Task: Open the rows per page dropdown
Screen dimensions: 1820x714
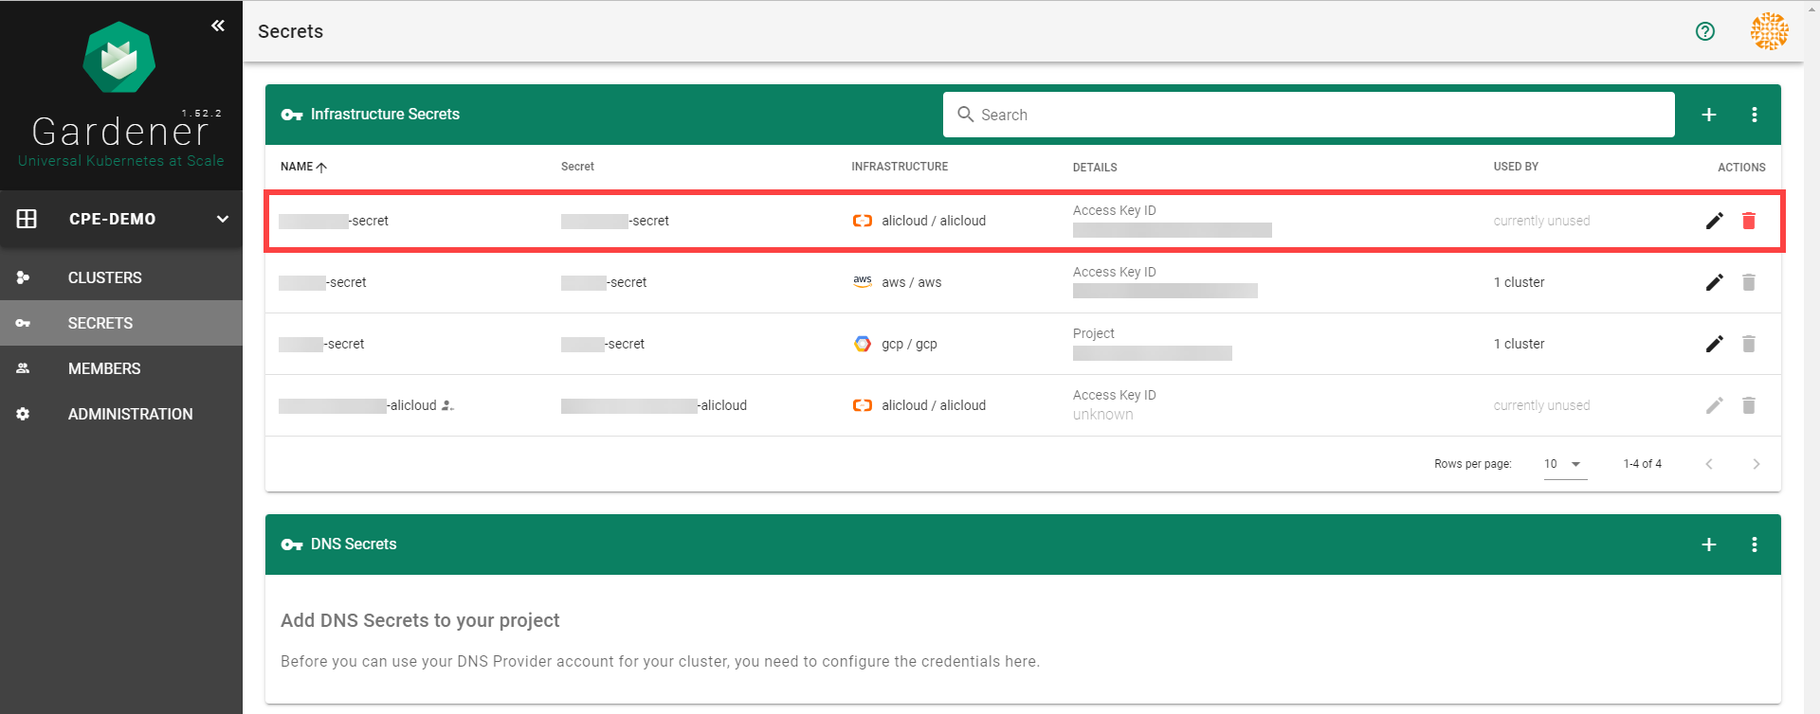Action: pyautogui.click(x=1564, y=464)
